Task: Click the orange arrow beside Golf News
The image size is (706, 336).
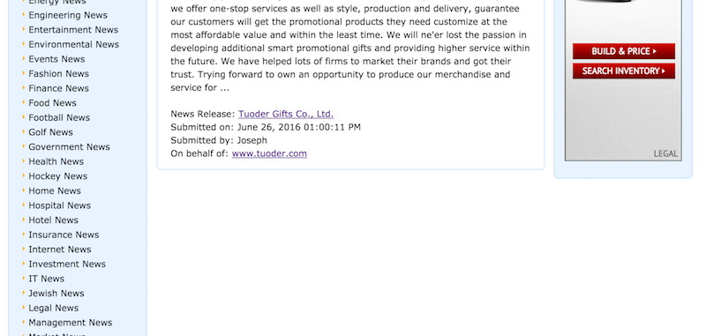Action: point(24,131)
